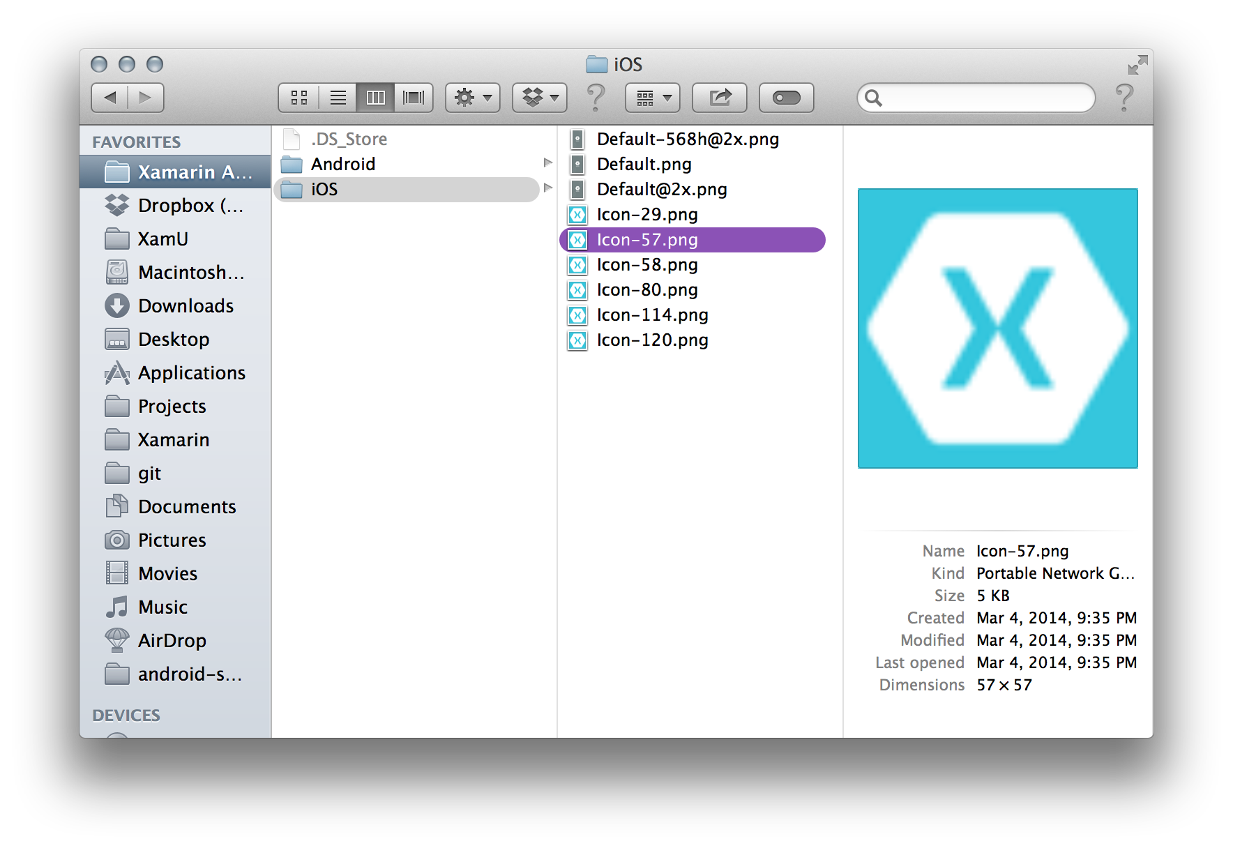Open the Dropbox toolbar dropdown

[x=540, y=98]
